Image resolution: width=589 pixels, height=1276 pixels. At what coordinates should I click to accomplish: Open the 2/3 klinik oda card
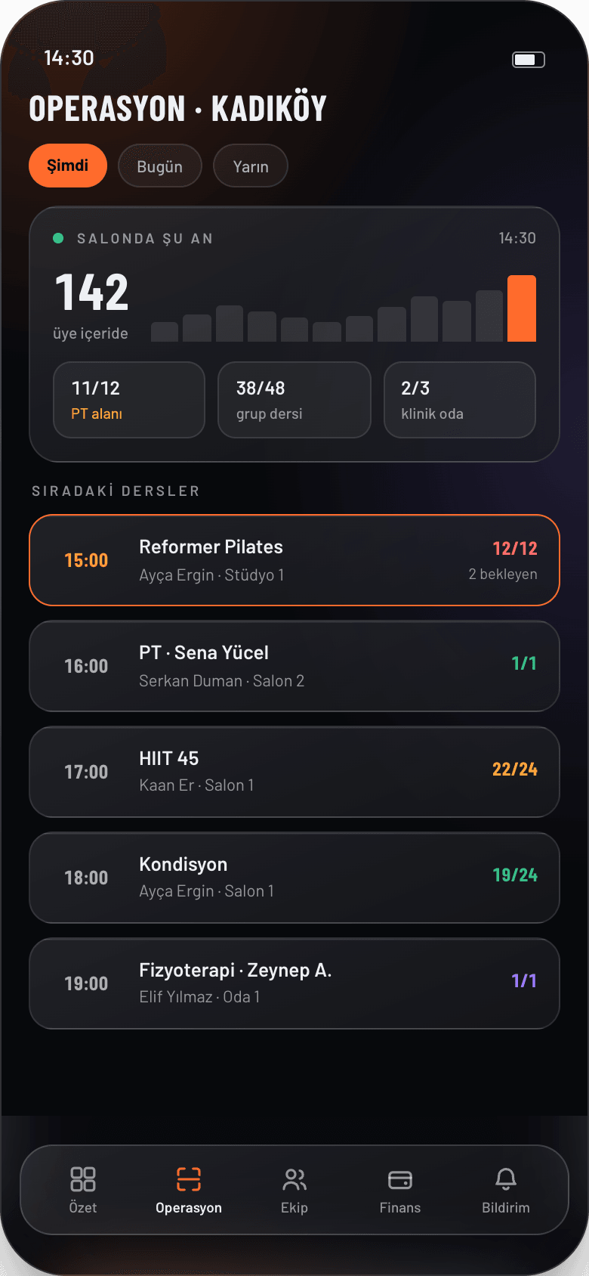460,400
